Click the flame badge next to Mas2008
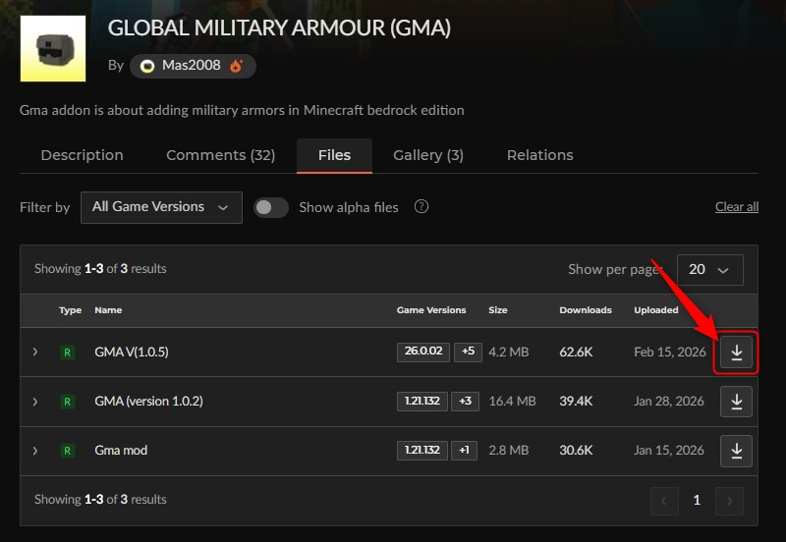Image resolution: width=786 pixels, height=542 pixels. coord(236,66)
